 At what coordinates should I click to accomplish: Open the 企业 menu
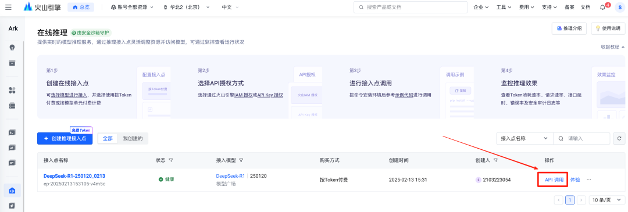point(481,7)
